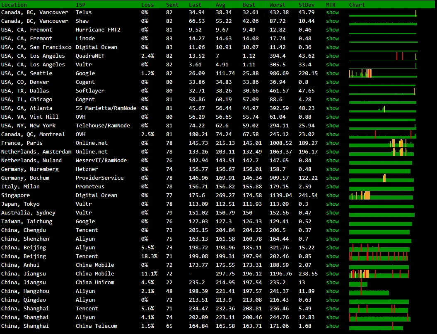This screenshot has height=334, width=437.
Task: Click the Sent column header
Action: pos(172,5)
